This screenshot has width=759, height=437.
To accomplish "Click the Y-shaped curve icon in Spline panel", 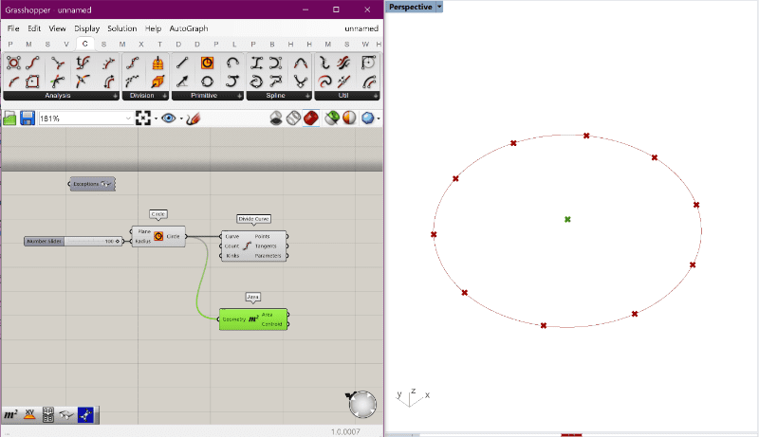I will (x=301, y=82).
